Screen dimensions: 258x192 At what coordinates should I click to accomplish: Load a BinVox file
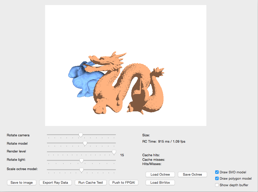point(160,182)
